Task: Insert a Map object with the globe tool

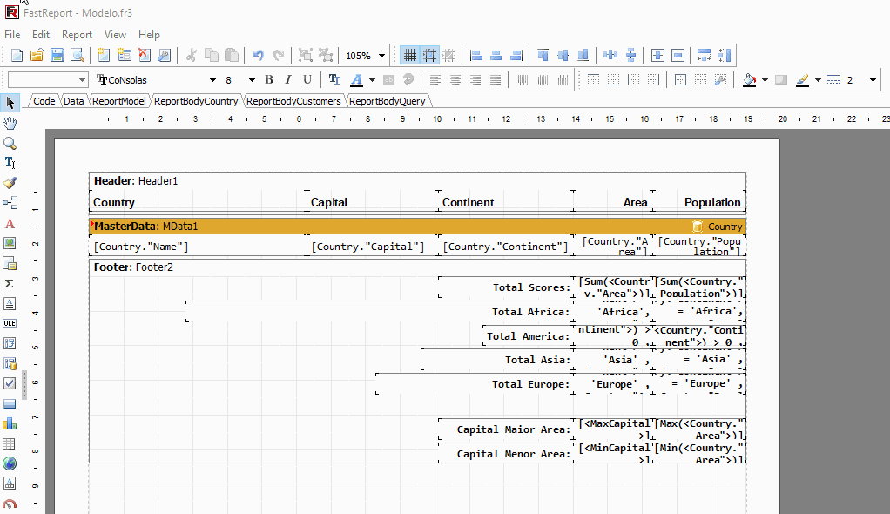Action: click(10, 463)
